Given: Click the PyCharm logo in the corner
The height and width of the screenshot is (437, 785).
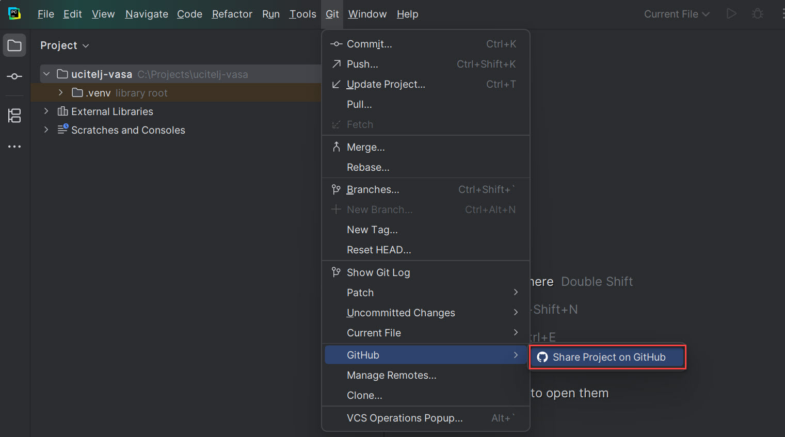Looking at the screenshot, I should tap(14, 13).
